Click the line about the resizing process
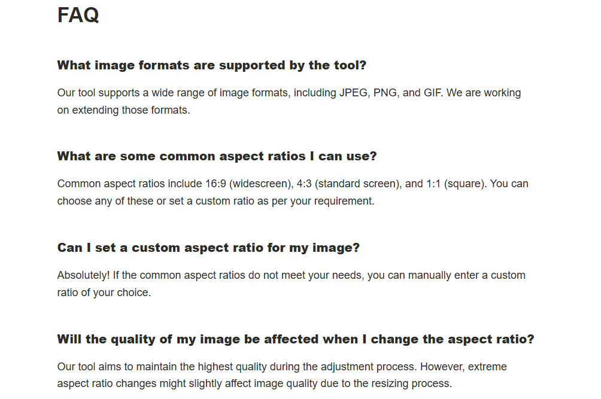601x399 pixels. pos(254,383)
